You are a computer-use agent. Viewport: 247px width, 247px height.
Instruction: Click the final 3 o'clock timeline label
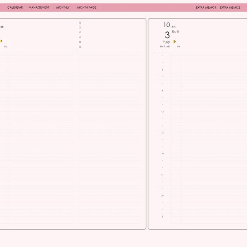162,216
